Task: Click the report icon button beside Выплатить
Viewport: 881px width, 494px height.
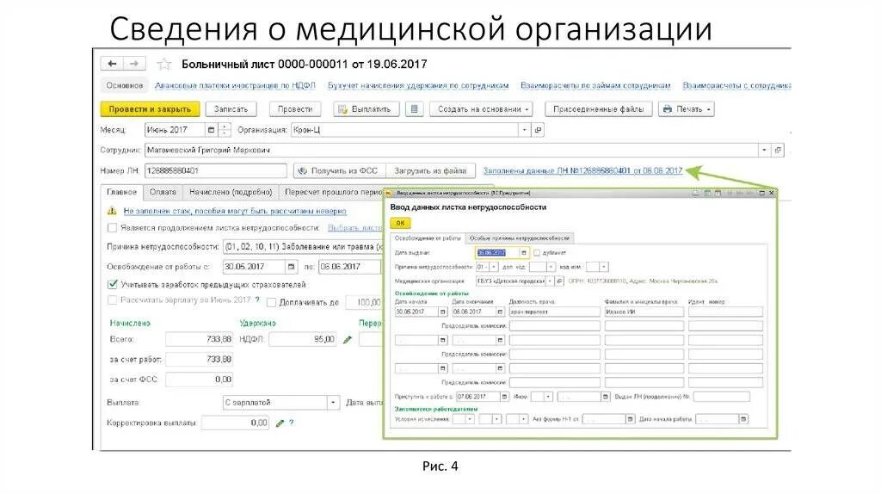Action: (414, 109)
